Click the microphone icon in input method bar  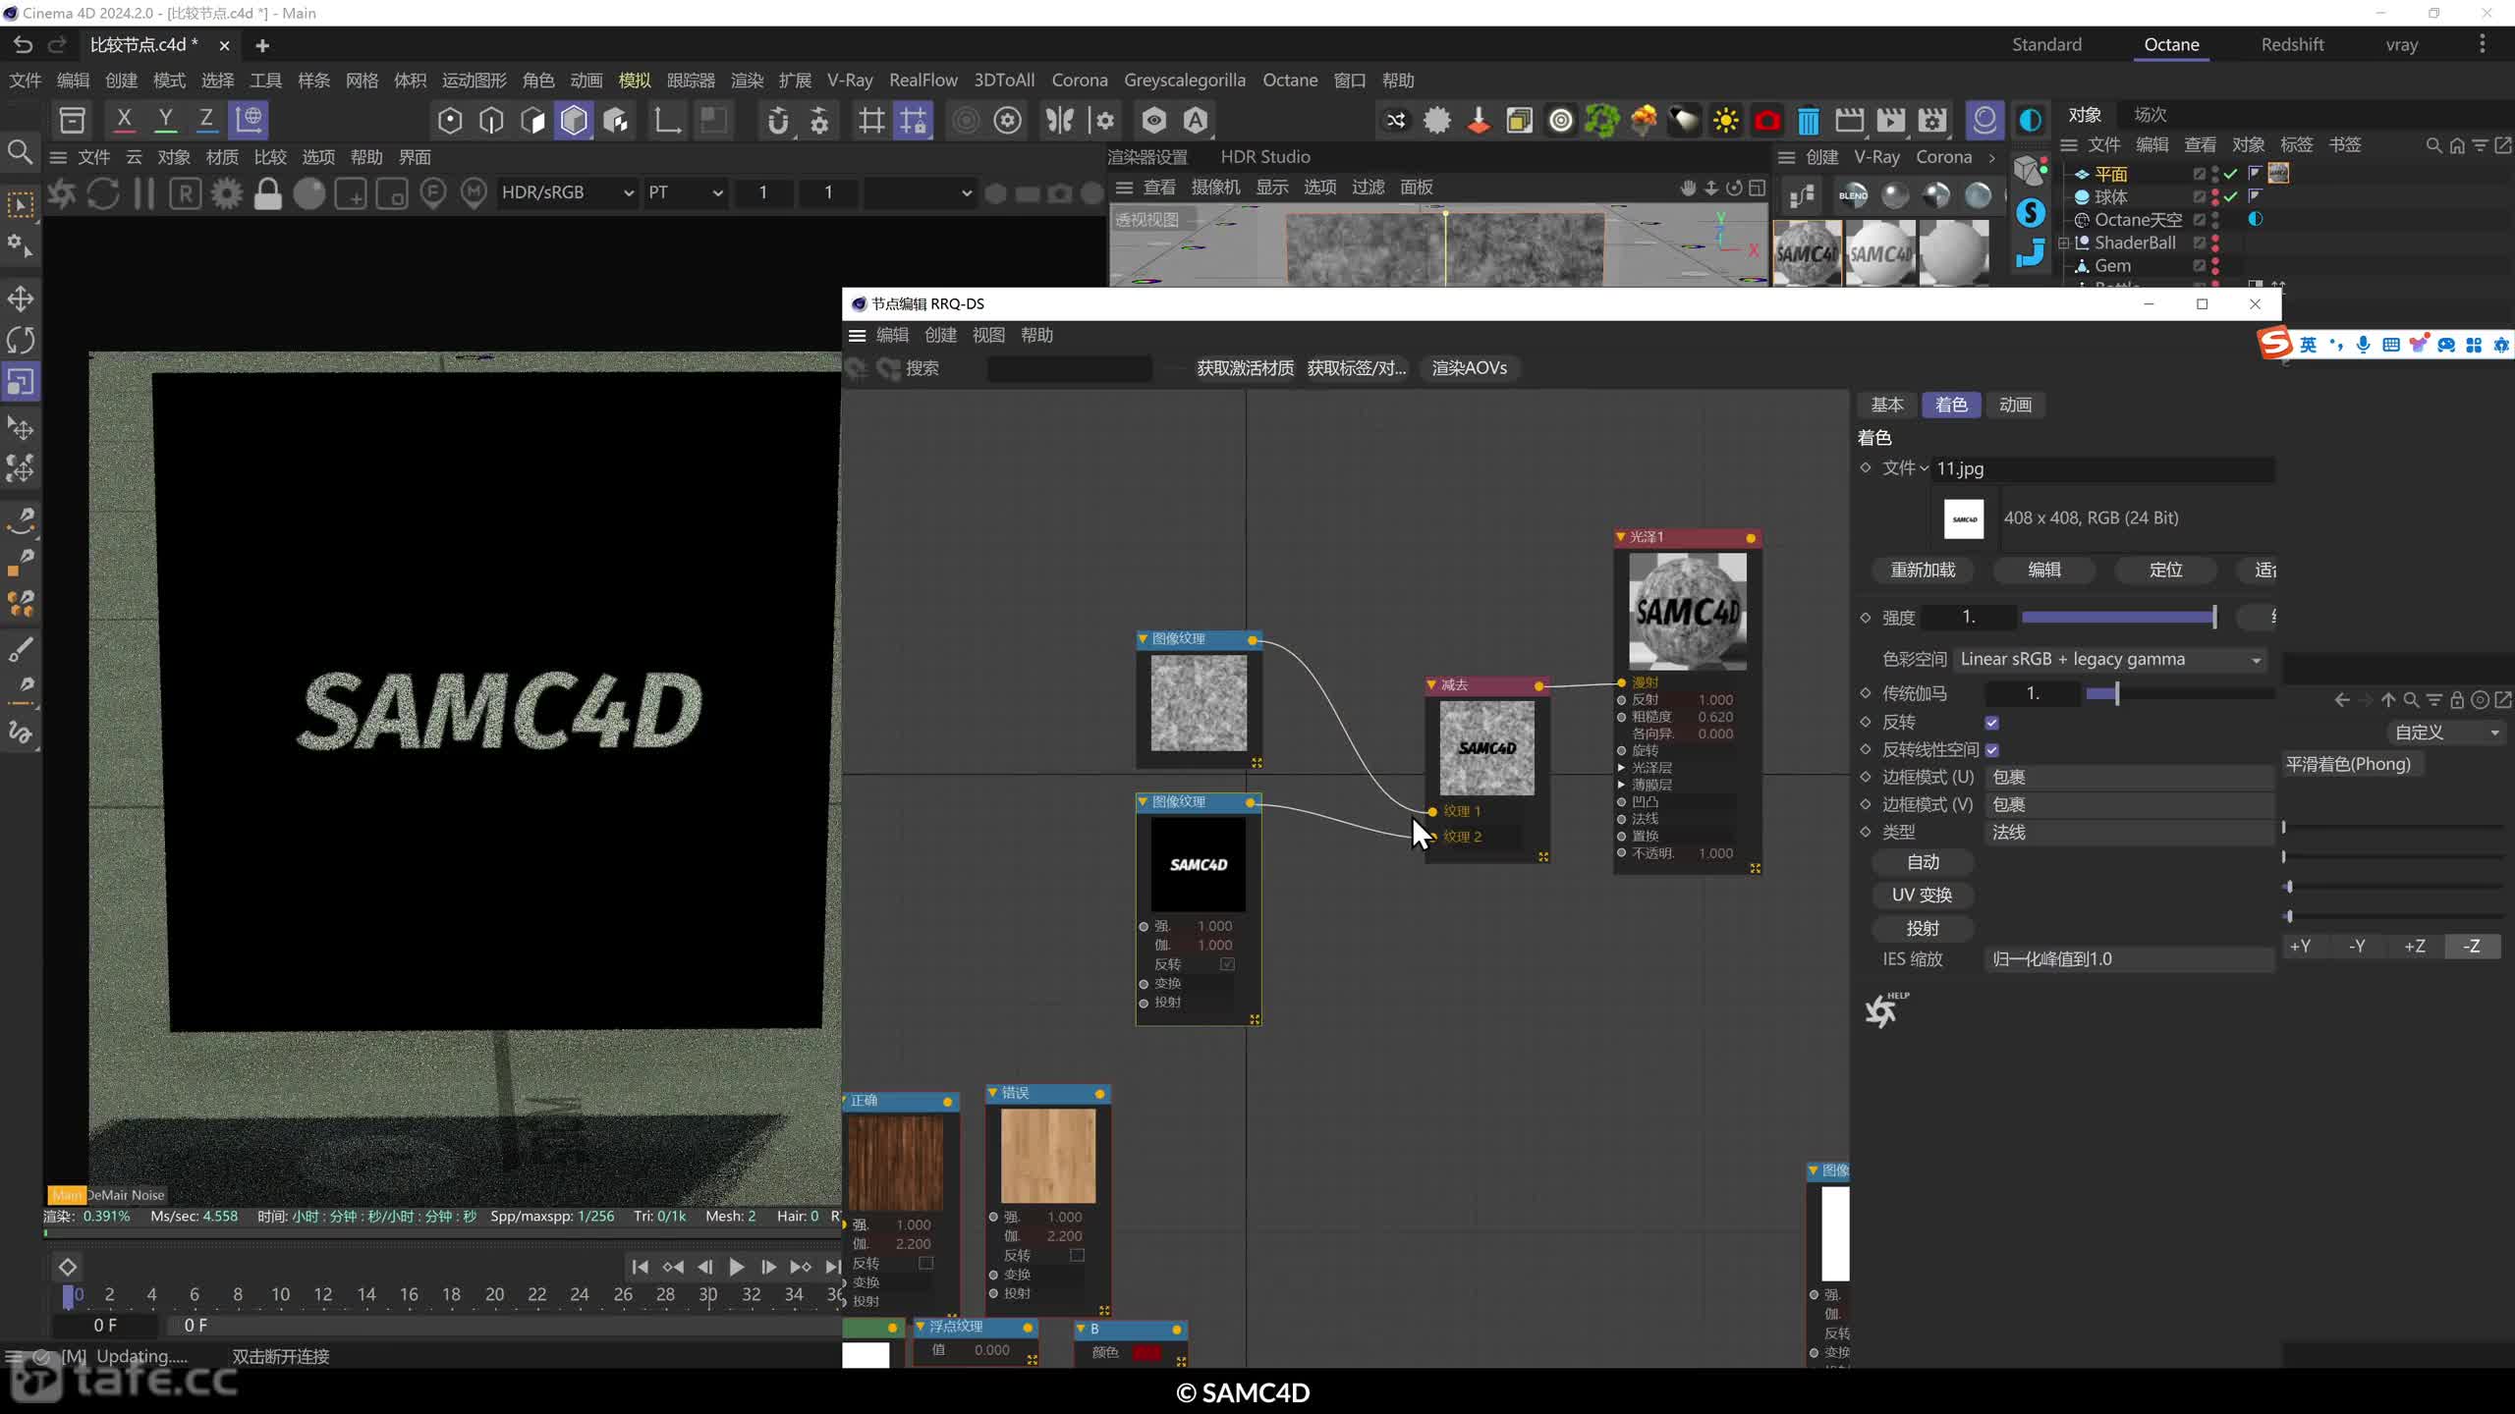point(2363,345)
